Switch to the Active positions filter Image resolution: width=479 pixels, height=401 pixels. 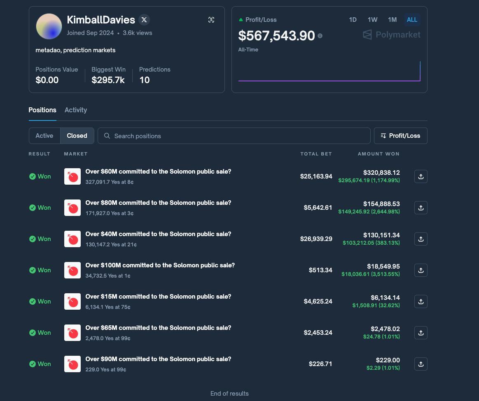pyautogui.click(x=44, y=136)
